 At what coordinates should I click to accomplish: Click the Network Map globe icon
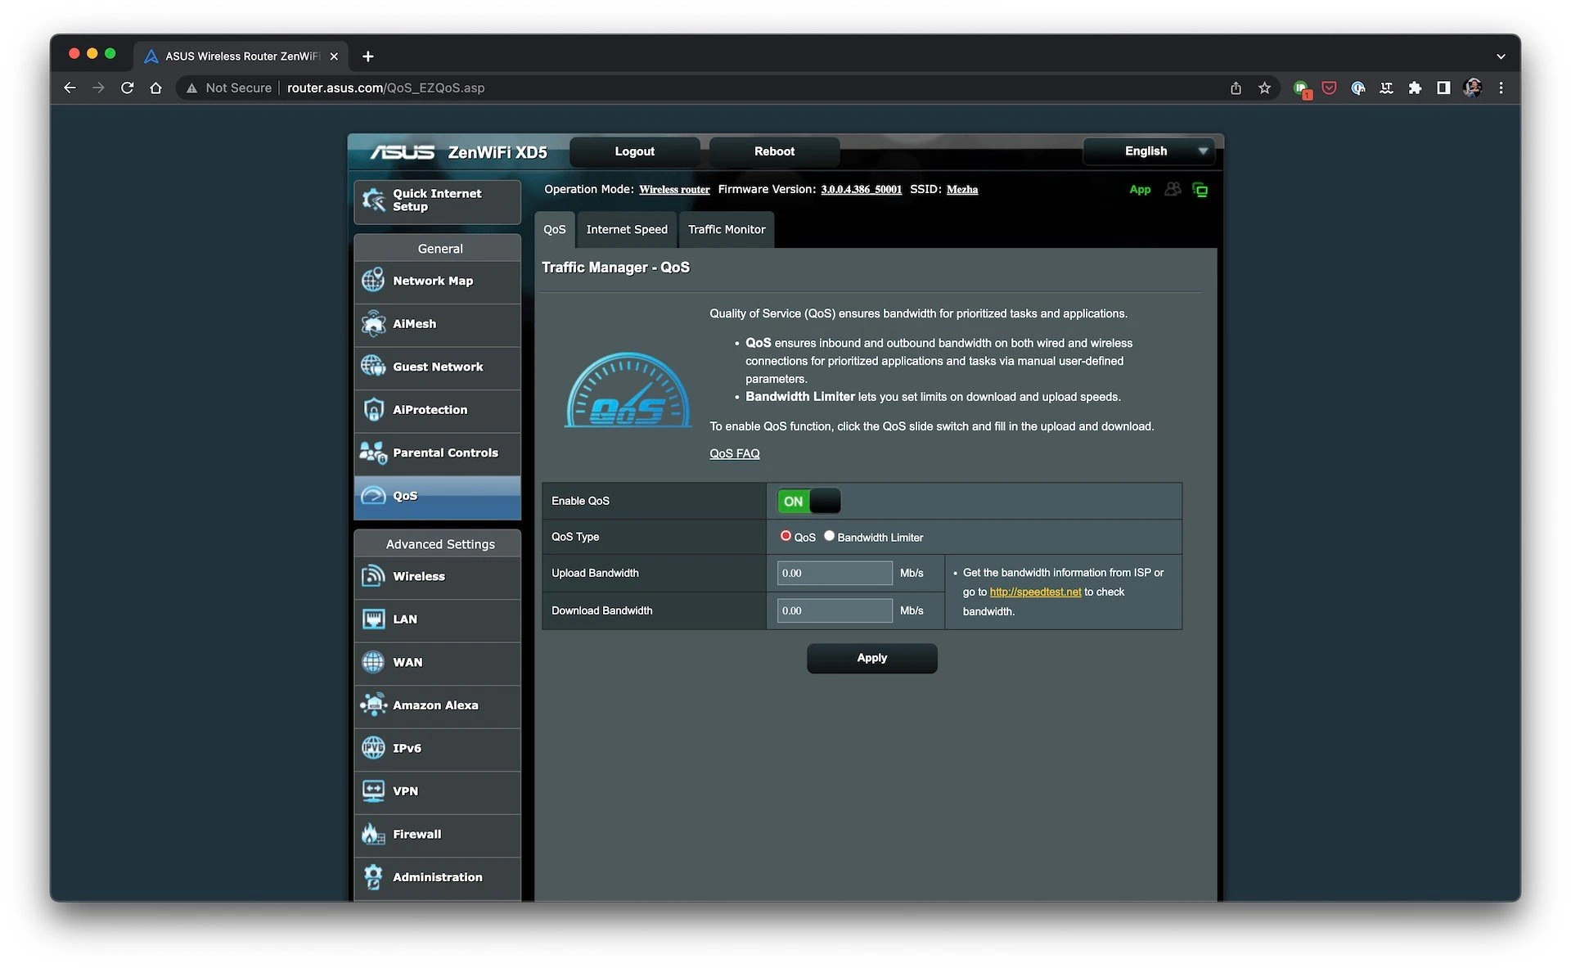(373, 281)
